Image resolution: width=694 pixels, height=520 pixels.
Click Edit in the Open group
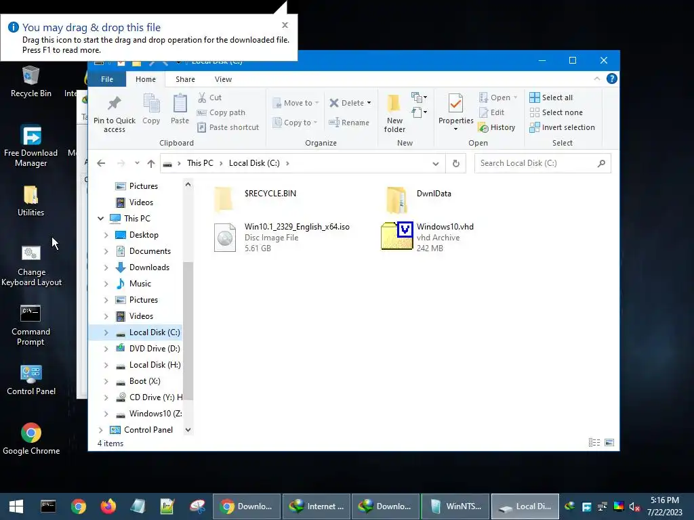pyautogui.click(x=491, y=112)
